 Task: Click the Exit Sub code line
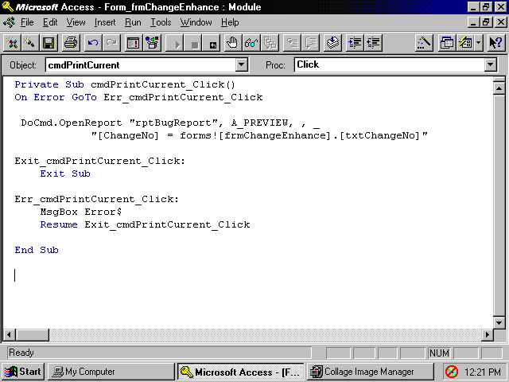(x=65, y=173)
